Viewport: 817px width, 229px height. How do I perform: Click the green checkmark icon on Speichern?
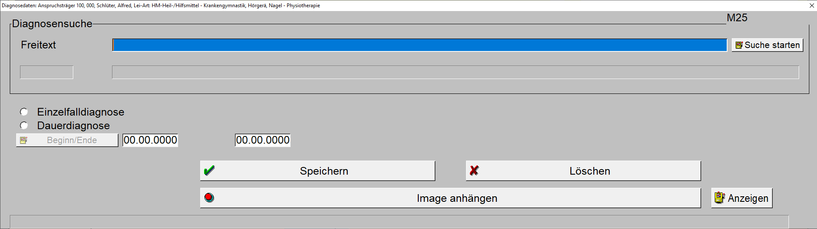[x=209, y=171]
